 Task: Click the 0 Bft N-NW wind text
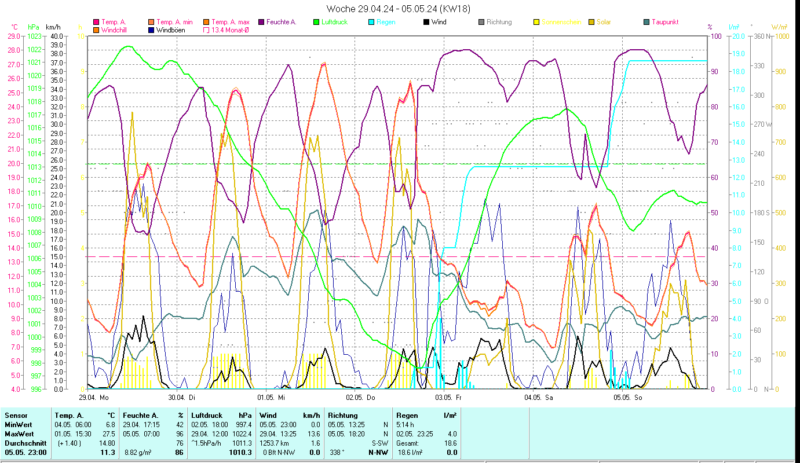[x=280, y=453]
